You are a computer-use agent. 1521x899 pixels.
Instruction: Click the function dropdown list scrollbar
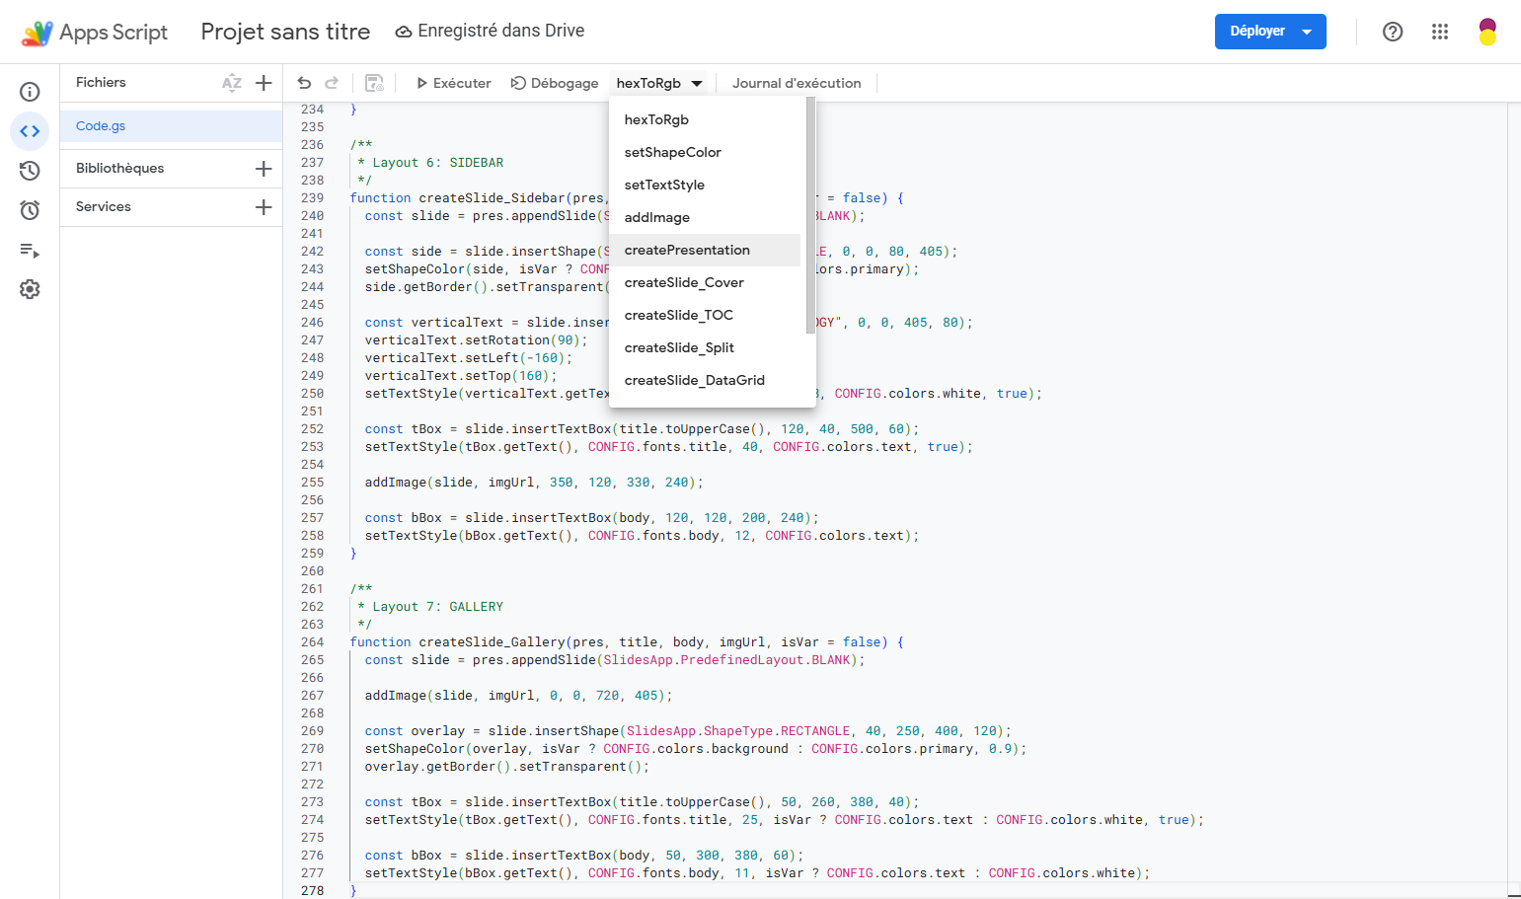click(x=810, y=216)
